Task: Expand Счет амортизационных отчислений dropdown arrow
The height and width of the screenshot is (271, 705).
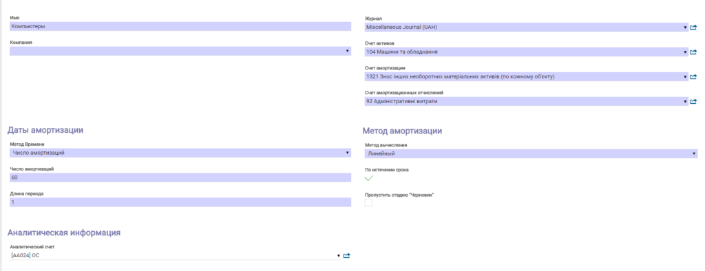Action: pos(686,102)
